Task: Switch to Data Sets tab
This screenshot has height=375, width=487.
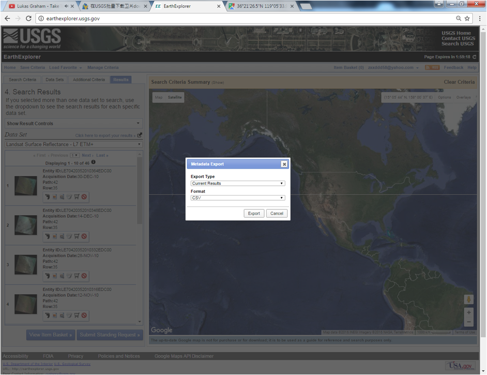Action: [x=54, y=80]
